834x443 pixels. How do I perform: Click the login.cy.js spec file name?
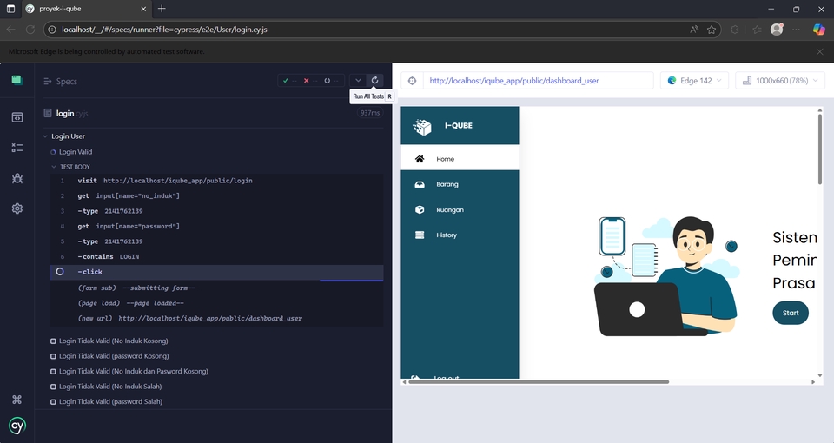(73, 113)
